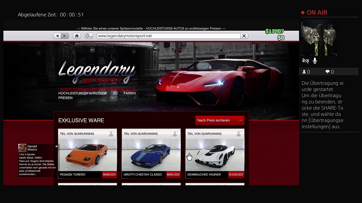Click TEIL VON GUNRUNNING on the Cheetah Classic card
Image resolution: width=362 pixels, height=203 pixels.
pos(141,134)
